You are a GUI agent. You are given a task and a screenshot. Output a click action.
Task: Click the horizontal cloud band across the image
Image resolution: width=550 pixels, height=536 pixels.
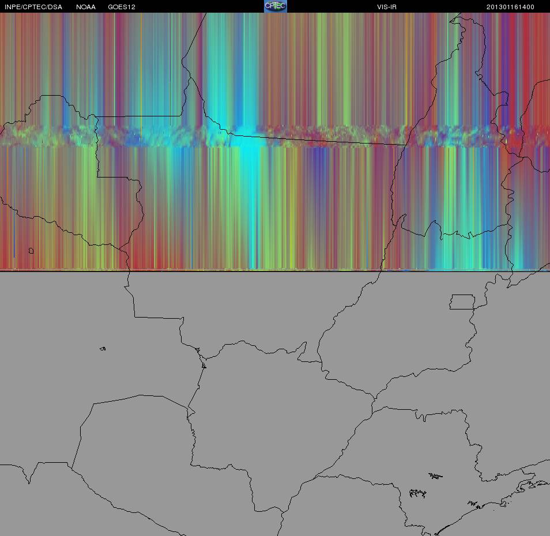point(275,136)
